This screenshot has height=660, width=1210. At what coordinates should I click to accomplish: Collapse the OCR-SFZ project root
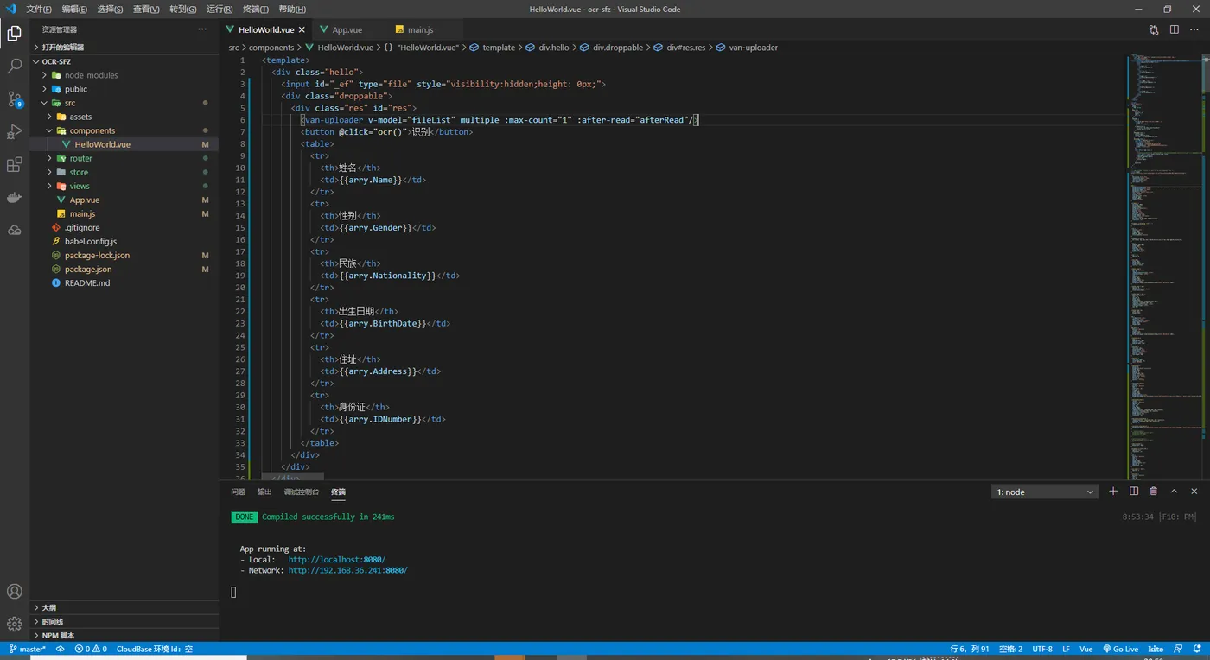[124, 61]
